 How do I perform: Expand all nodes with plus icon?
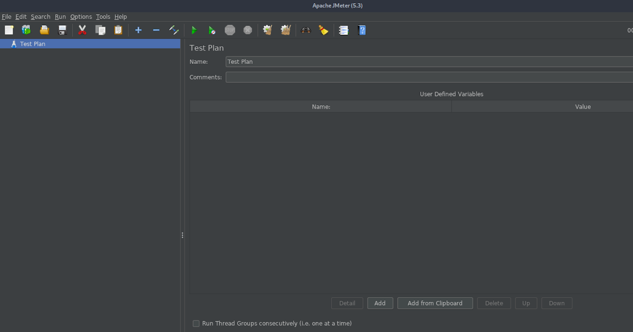138,30
